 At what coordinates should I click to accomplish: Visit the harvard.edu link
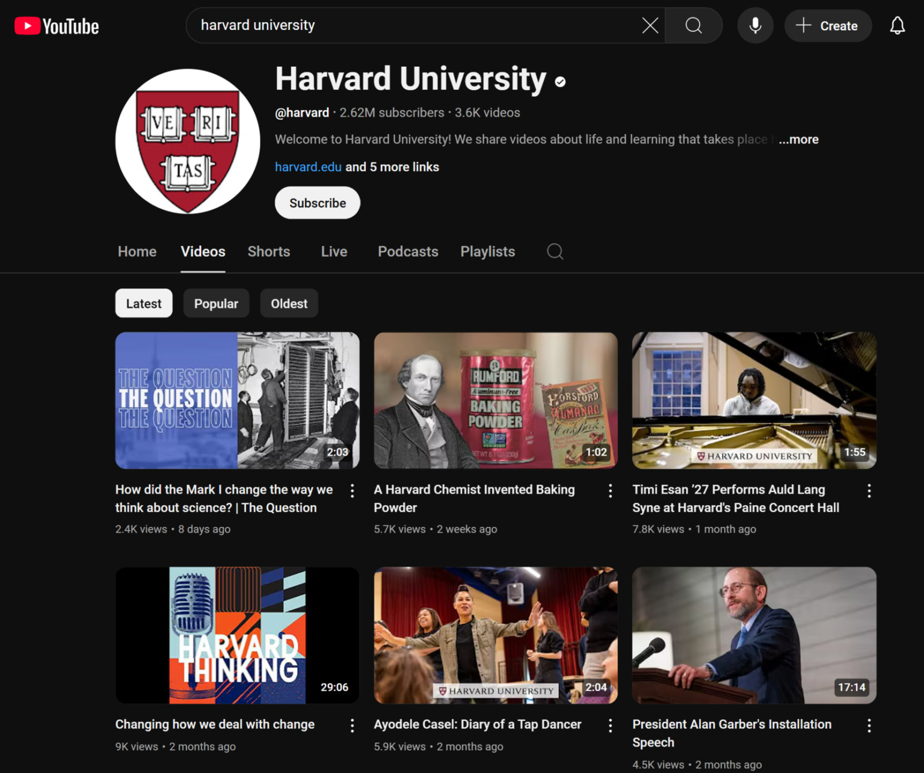308,167
